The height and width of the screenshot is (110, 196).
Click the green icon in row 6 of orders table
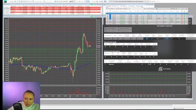pyautogui.click(x=184, y=22)
